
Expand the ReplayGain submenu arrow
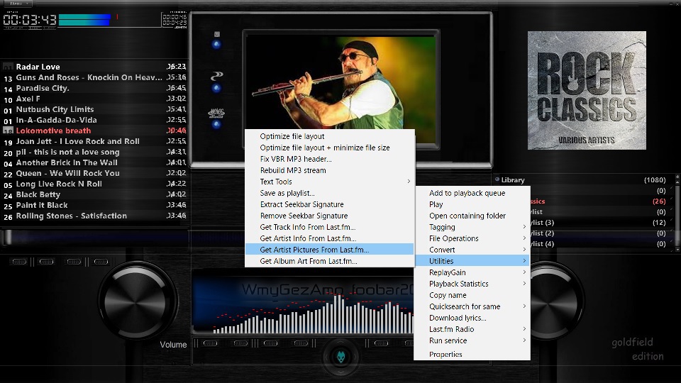tap(524, 272)
